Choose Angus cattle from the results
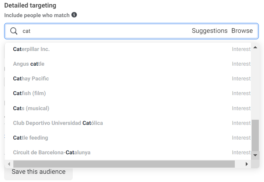The height and width of the screenshot is (182, 264). 28,64
